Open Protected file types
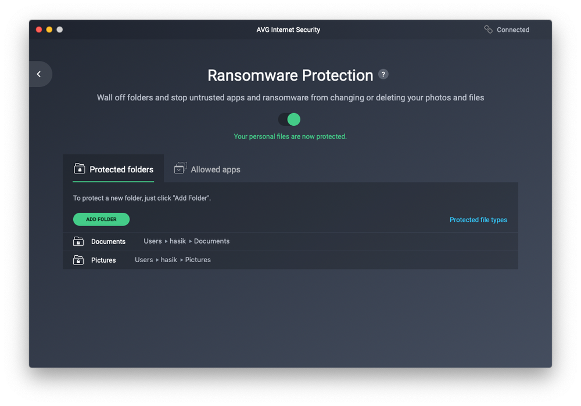The image size is (581, 406). coord(478,220)
